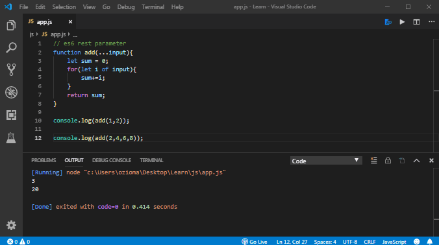Open the Debug menu
439x245 pixels.
(x=126, y=7)
